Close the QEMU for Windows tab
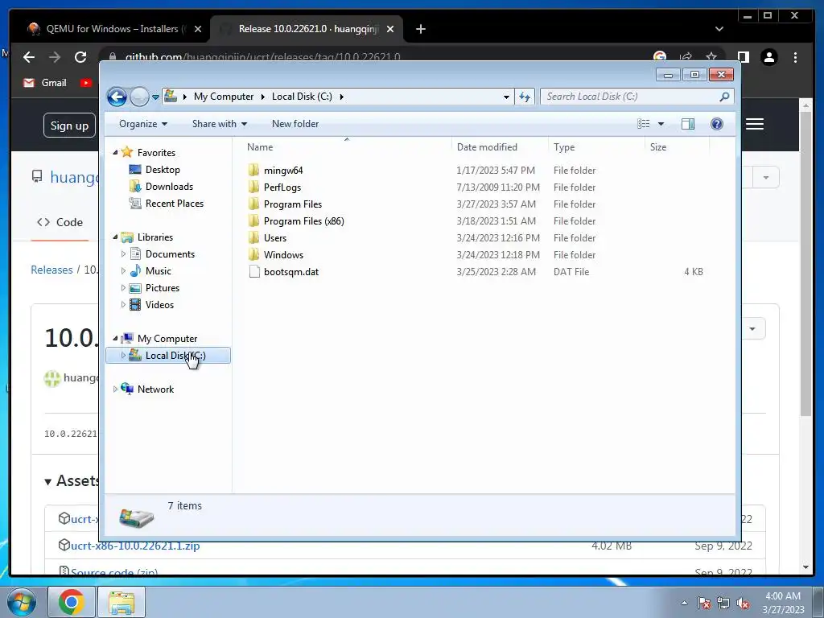This screenshot has height=618, width=824. point(198,29)
